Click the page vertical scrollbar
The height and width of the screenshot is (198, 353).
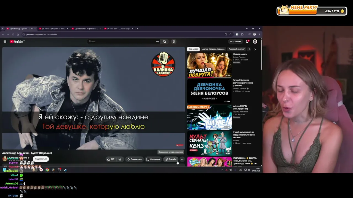pyautogui.click(x=261, y=55)
